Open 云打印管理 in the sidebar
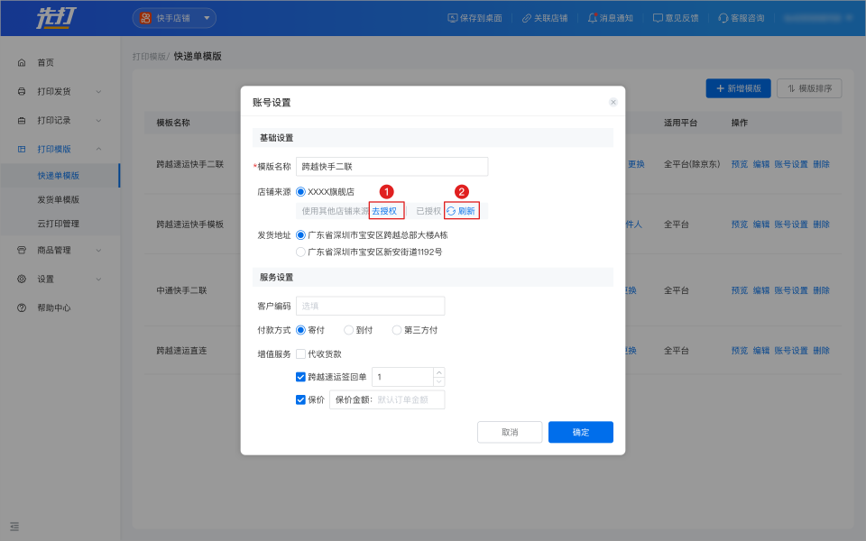 pos(58,224)
